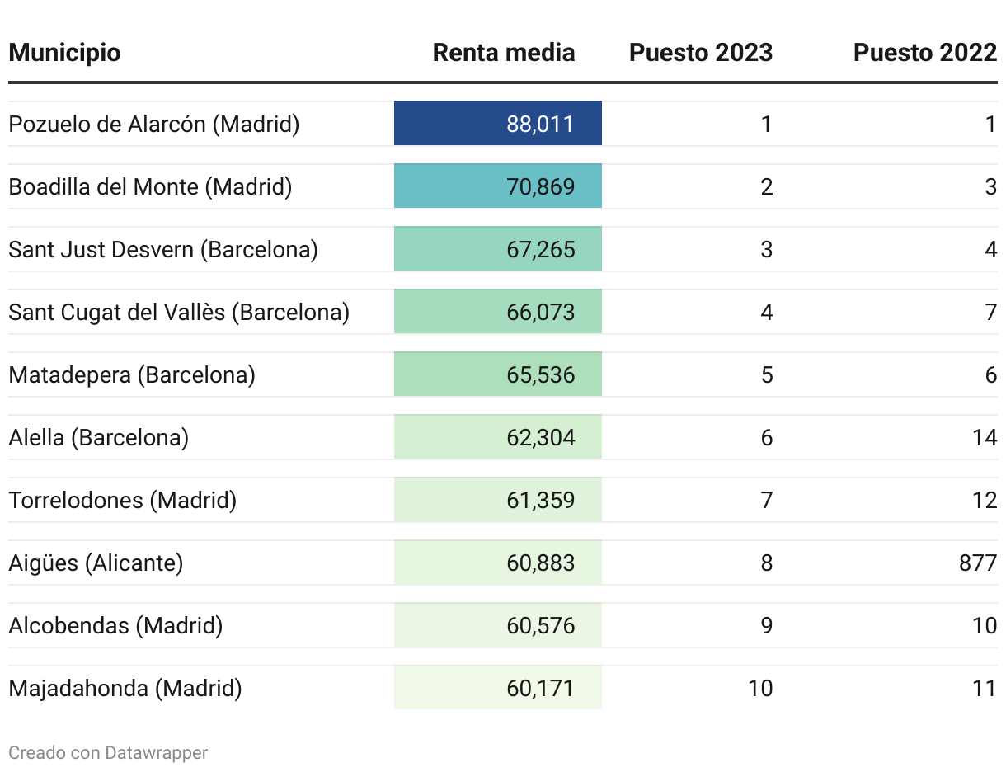
Task: Select the 67,265 Renta media cell
Action: coord(498,249)
